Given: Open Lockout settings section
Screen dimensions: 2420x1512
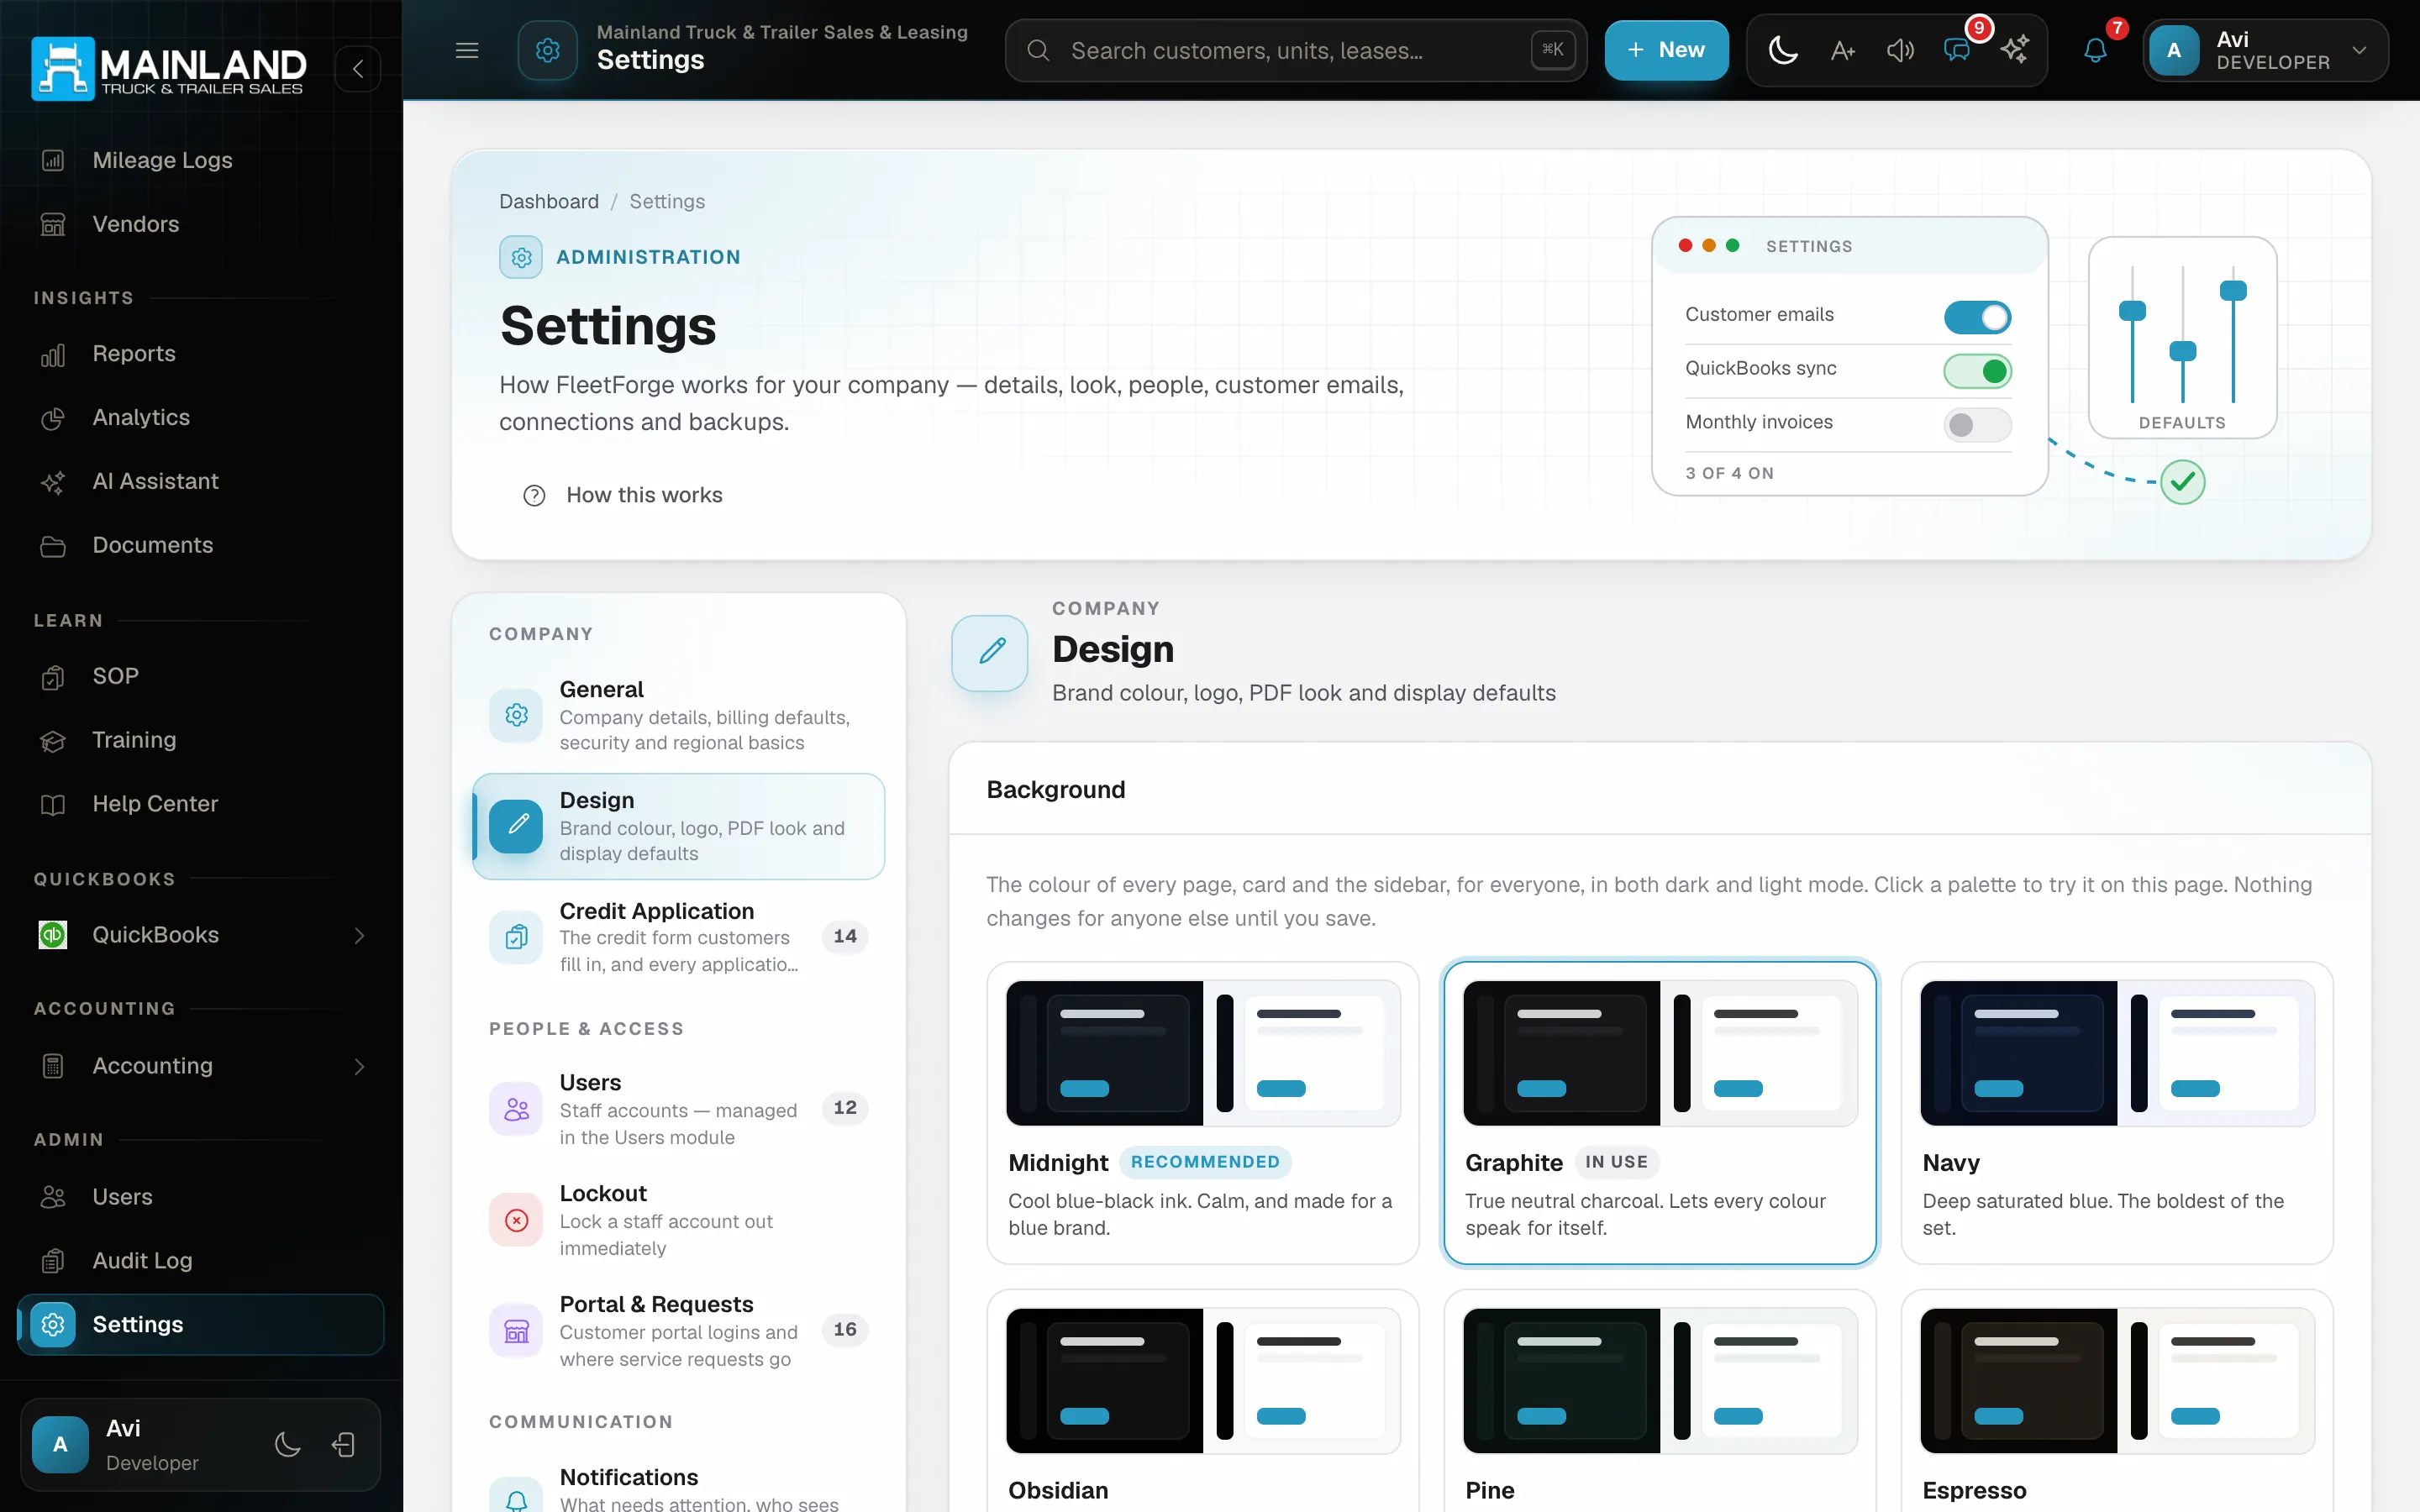Looking at the screenshot, I should 679,1221.
